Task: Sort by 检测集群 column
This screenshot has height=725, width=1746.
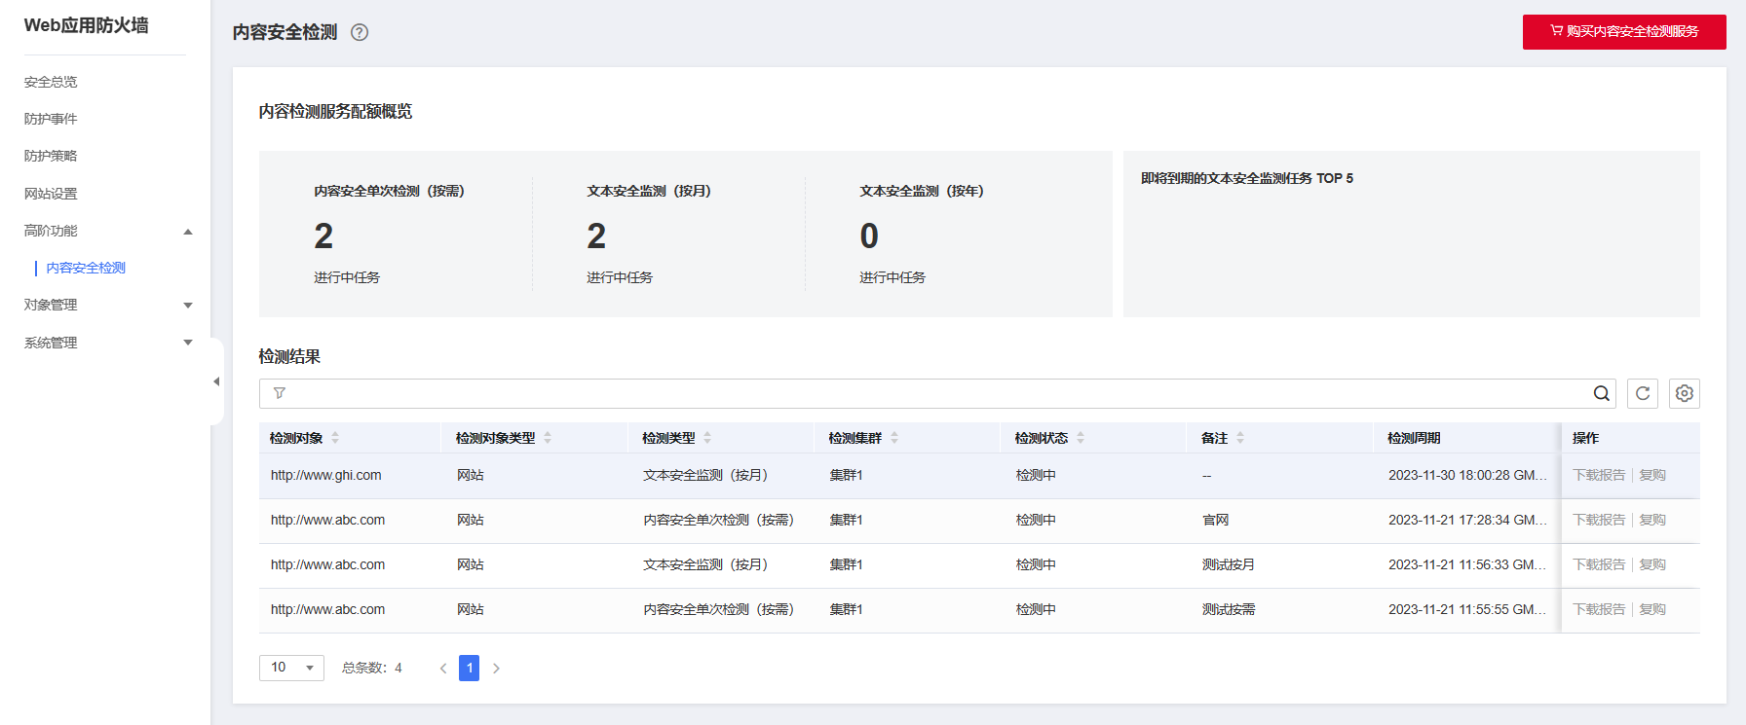Action: click(x=894, y=438)
